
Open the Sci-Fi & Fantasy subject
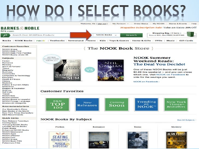[11, 66]
